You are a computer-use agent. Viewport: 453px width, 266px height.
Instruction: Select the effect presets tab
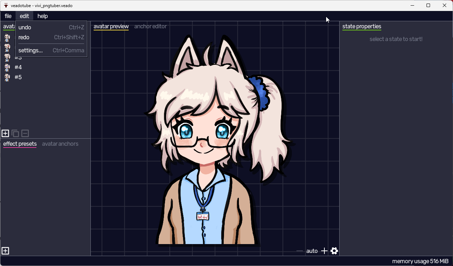coord(20,144)
